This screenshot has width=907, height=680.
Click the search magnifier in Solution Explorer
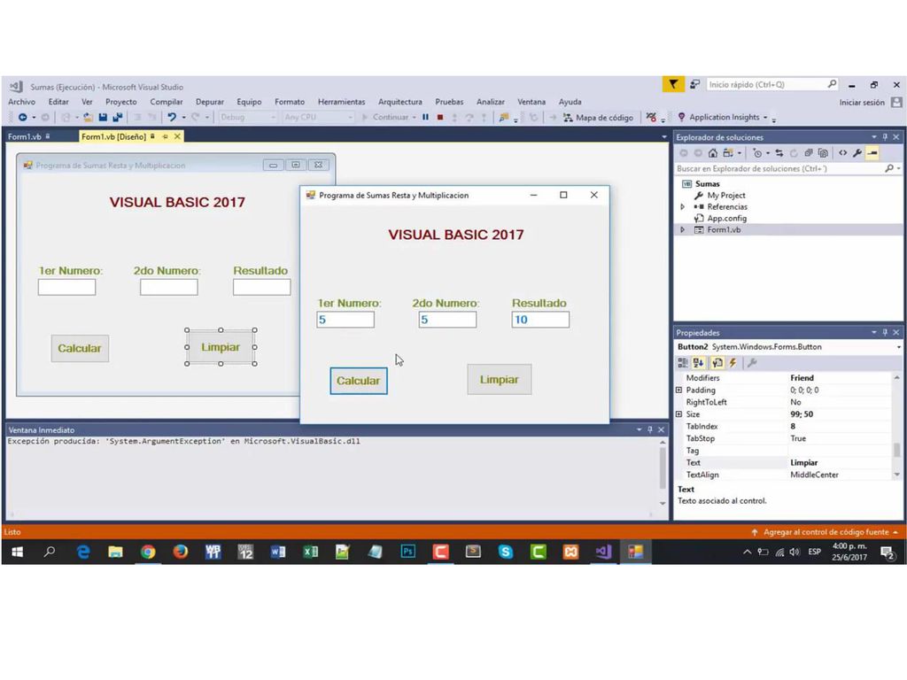[889, 168]
